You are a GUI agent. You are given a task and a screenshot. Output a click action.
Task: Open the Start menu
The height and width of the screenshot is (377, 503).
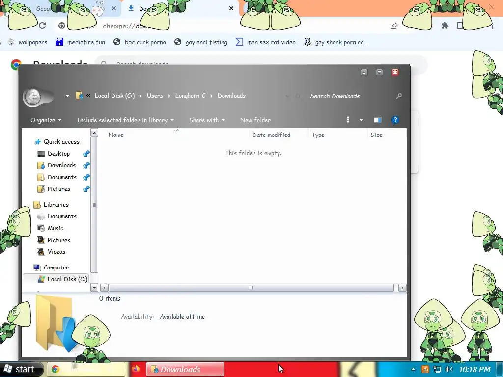[x=21, y=369]
